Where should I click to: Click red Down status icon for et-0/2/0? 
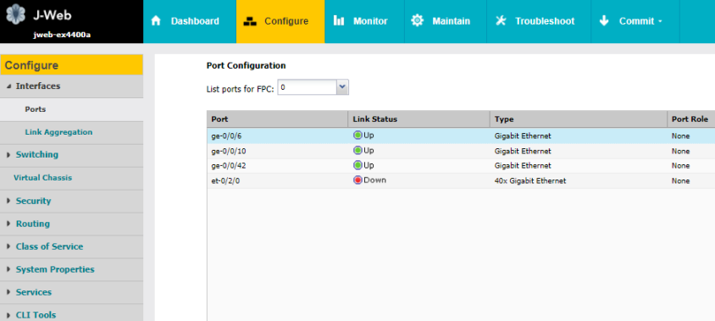pyautogui.click(x=357, y=180)
